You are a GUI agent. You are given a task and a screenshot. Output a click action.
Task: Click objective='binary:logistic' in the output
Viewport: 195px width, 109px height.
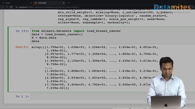click(110, 16)
